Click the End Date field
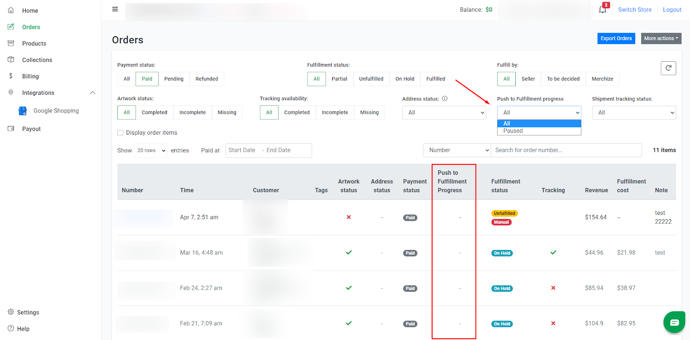Screen dimensions: 690x340 coord(279,150)
